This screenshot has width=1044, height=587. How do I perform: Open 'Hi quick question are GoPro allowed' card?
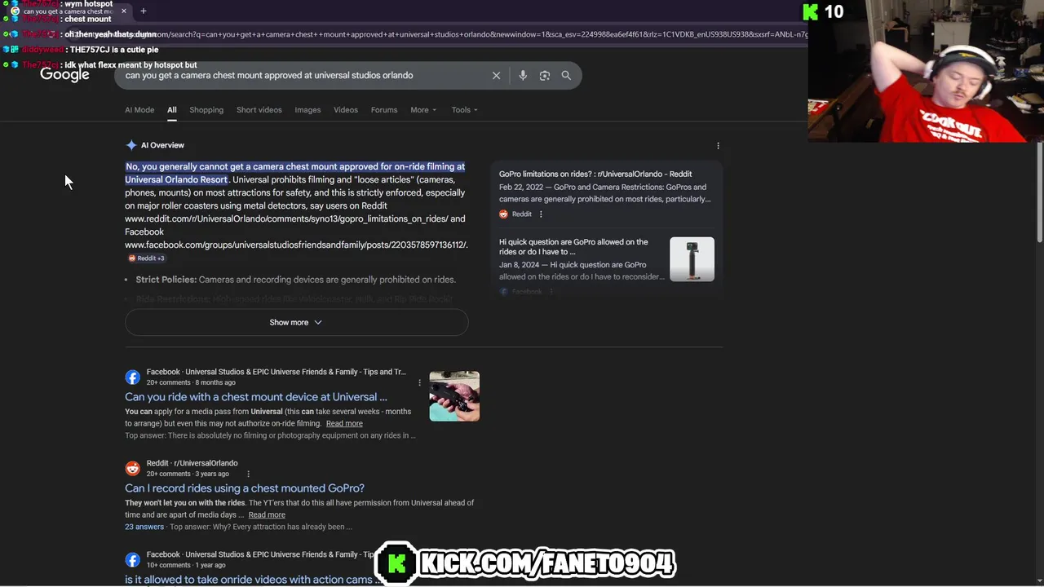573,247
